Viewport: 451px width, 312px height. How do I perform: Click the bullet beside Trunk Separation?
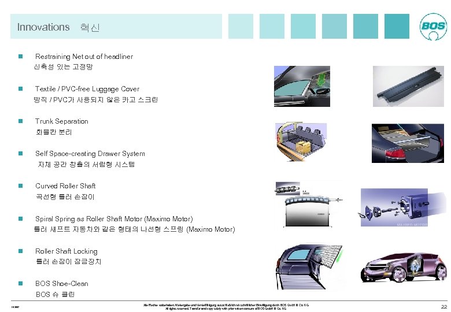click(x=20, y=121)
